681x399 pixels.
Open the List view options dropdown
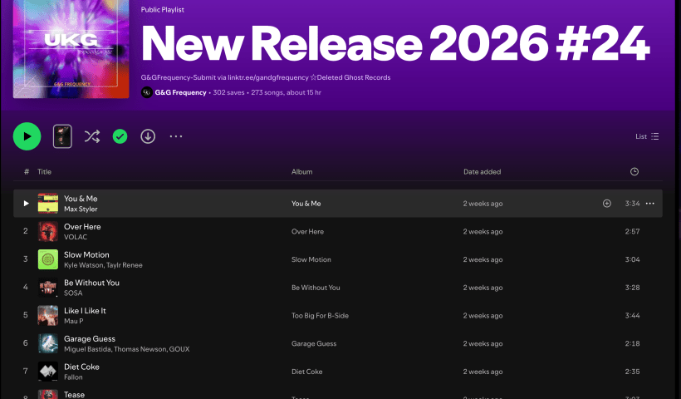(647, 136)
